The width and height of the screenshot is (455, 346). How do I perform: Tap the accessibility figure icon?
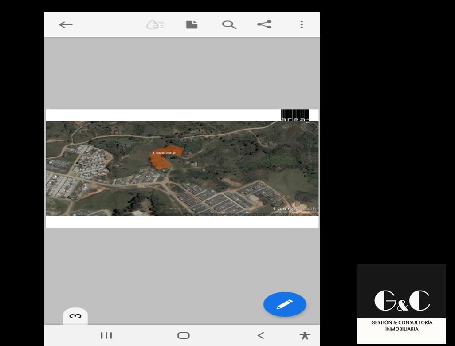click(305, 335)
